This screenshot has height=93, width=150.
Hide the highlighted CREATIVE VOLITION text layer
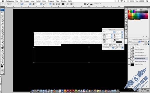pos(129,59)
